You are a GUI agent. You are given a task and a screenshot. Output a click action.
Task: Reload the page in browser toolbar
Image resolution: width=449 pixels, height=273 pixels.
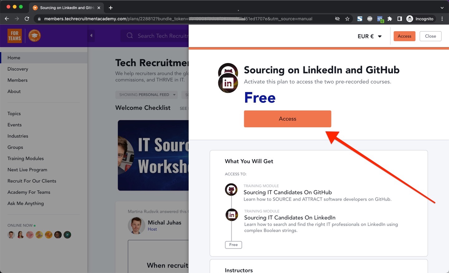pos(27,19)
